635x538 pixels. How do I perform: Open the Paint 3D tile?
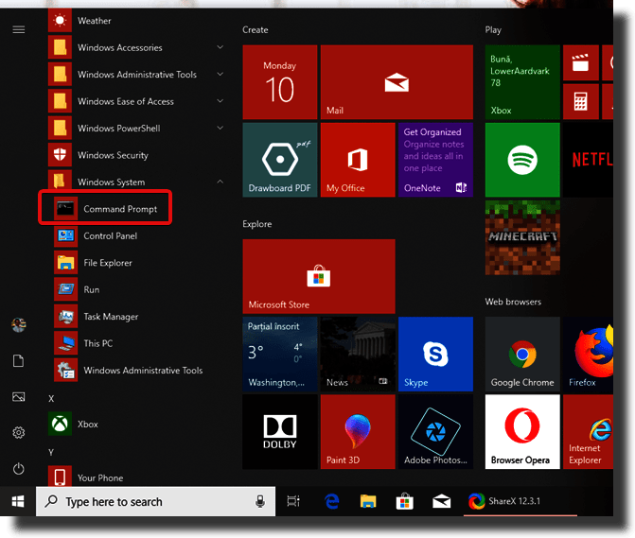coord(358,431)
